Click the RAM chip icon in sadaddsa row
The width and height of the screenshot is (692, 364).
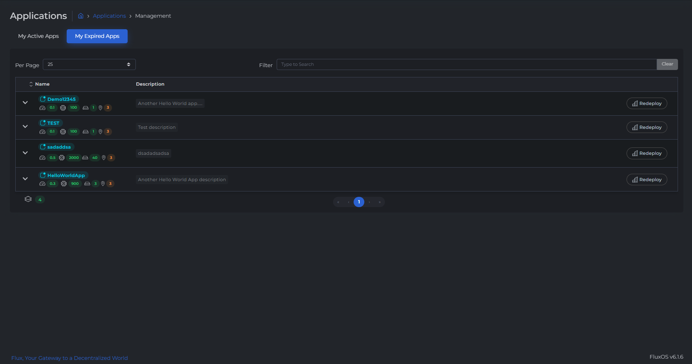(62, 158)
